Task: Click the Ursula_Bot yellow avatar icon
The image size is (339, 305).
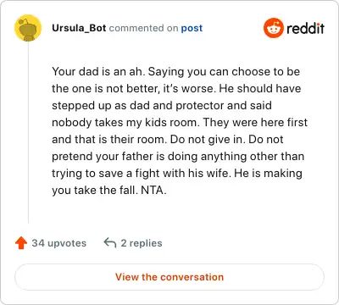Action: [28, 28]
